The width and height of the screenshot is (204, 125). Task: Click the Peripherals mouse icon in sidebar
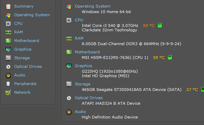[8, 84]
